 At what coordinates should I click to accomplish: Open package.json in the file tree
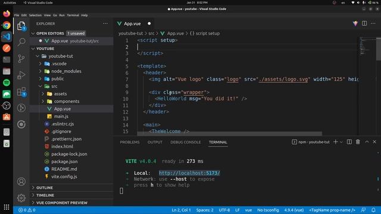click(x=64, y=161)
